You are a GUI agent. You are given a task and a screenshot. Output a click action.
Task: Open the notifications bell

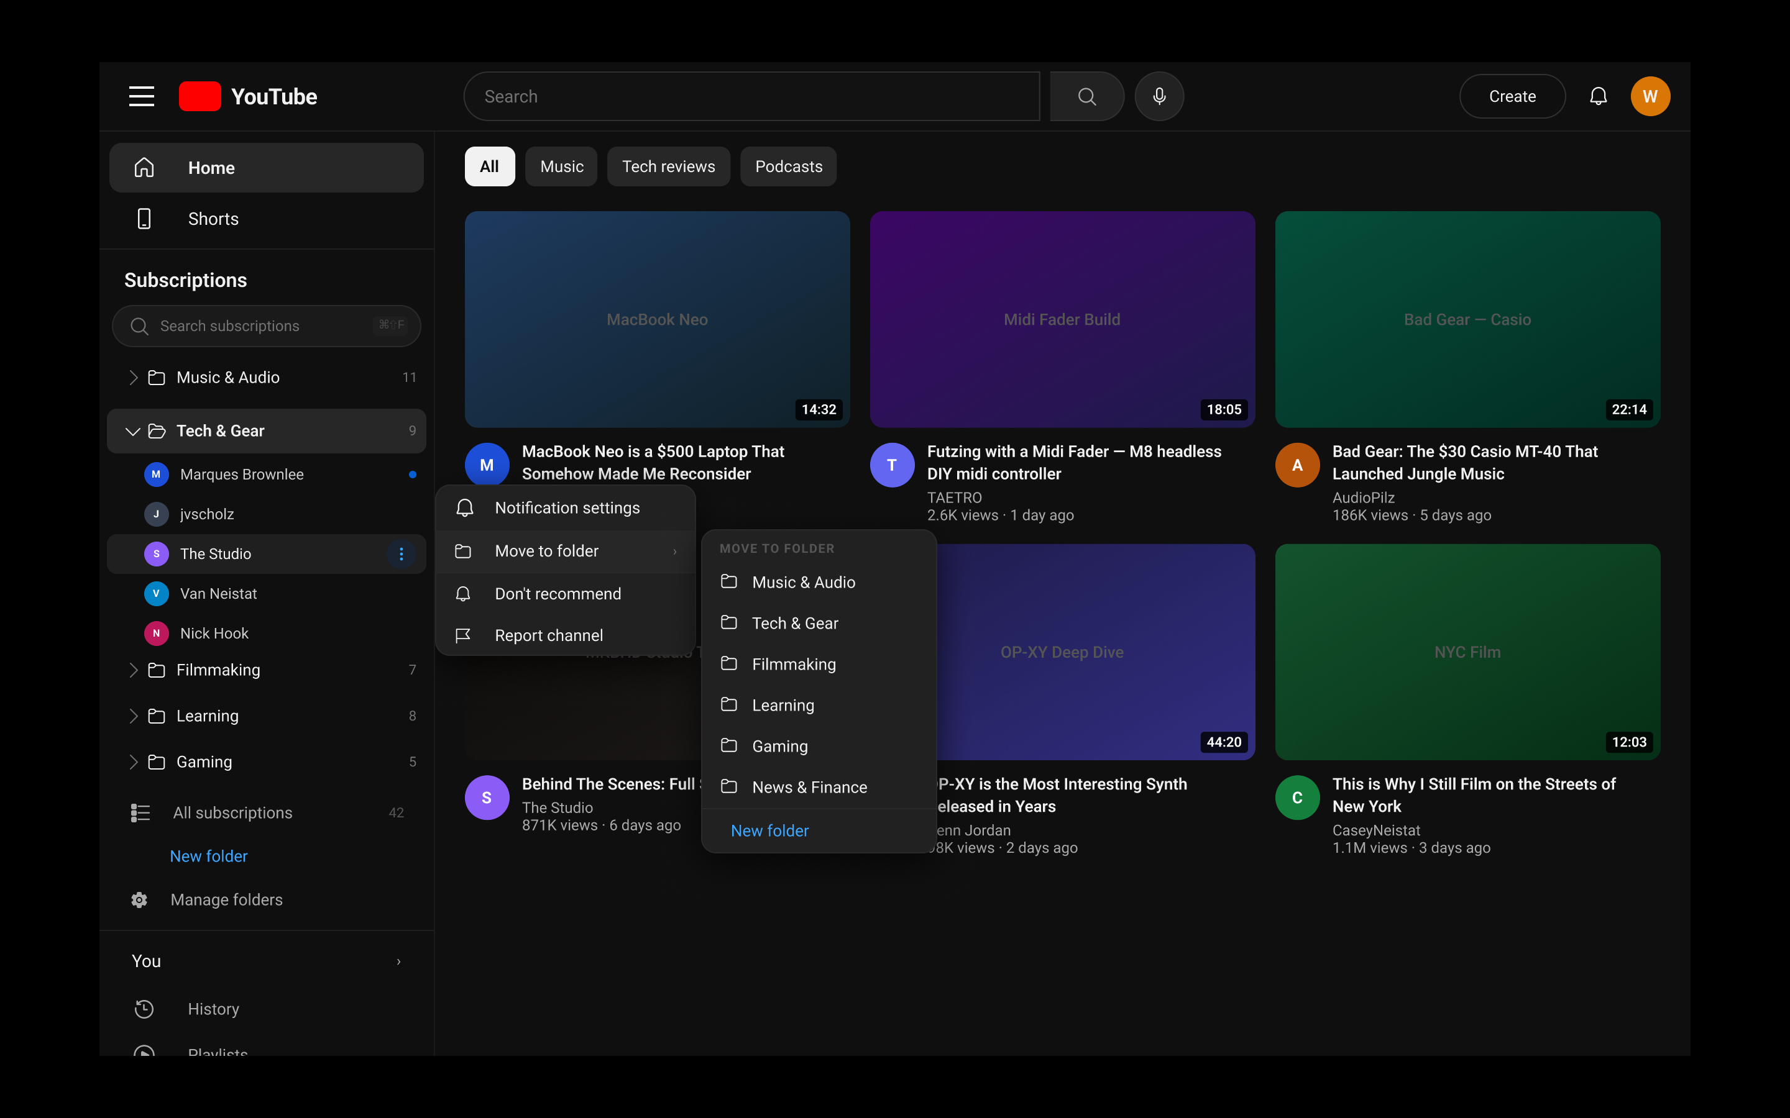point(1598,96)
